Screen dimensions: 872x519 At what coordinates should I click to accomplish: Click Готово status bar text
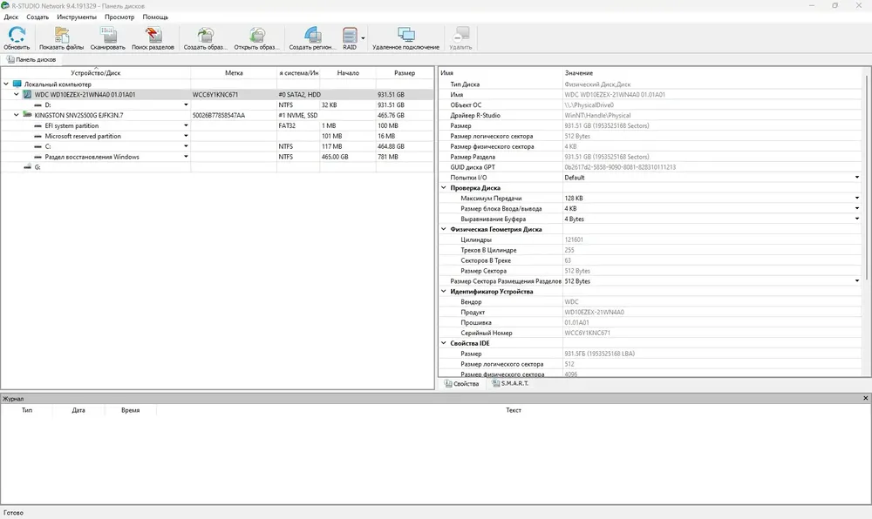[13, 513]
